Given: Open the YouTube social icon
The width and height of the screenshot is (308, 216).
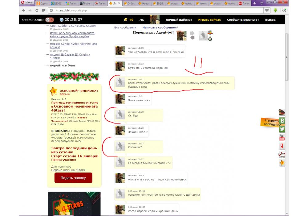Looking at the screenshot, I should 282,138.
